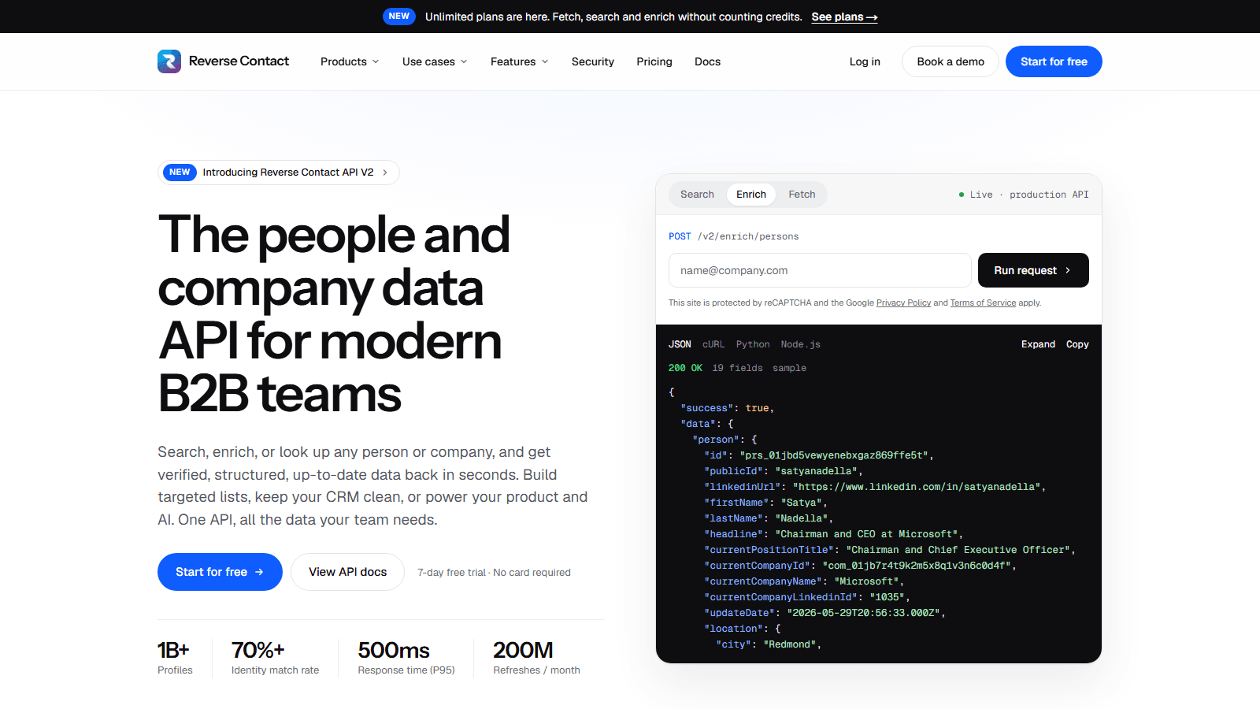Switch code sample to Python
Viewport: 1260px width, 709px height.
753,344
